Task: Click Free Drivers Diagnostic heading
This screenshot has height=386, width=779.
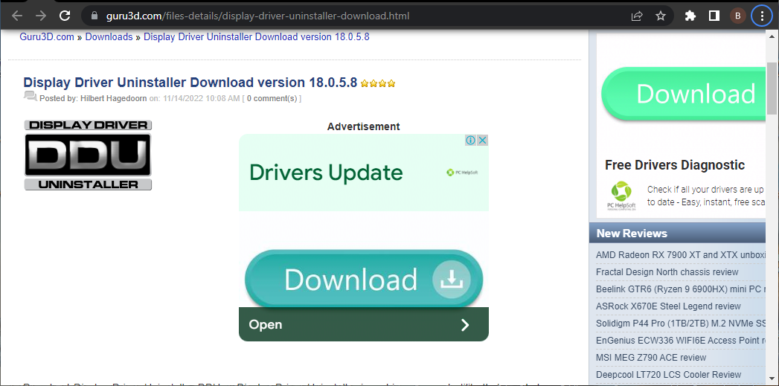Action: [675, 165]
